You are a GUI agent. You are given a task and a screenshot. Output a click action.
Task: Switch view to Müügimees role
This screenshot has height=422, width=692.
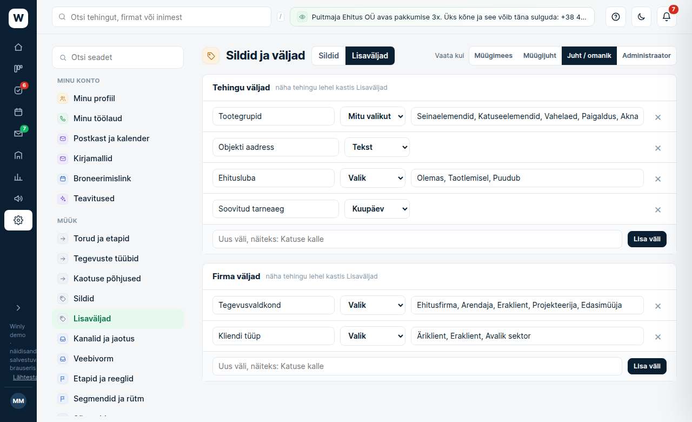coord(493,56)
